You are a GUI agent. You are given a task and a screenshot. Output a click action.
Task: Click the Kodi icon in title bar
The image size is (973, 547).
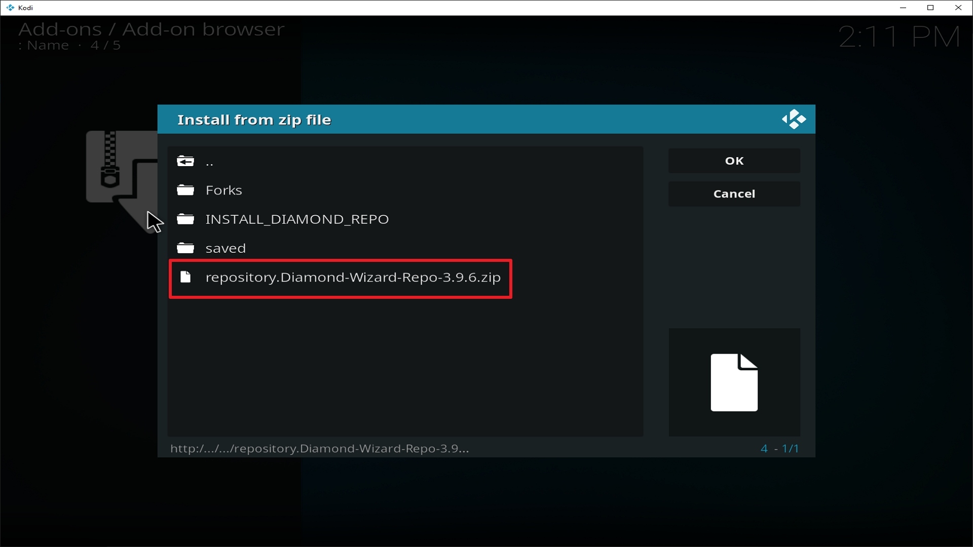coord(10,8)
